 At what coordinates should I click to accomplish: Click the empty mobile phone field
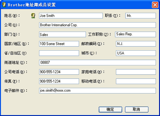point(136,81)
